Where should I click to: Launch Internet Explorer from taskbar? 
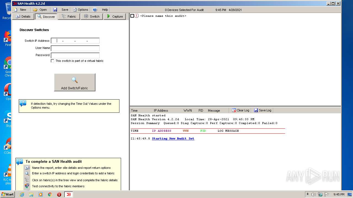coord(22,194)
